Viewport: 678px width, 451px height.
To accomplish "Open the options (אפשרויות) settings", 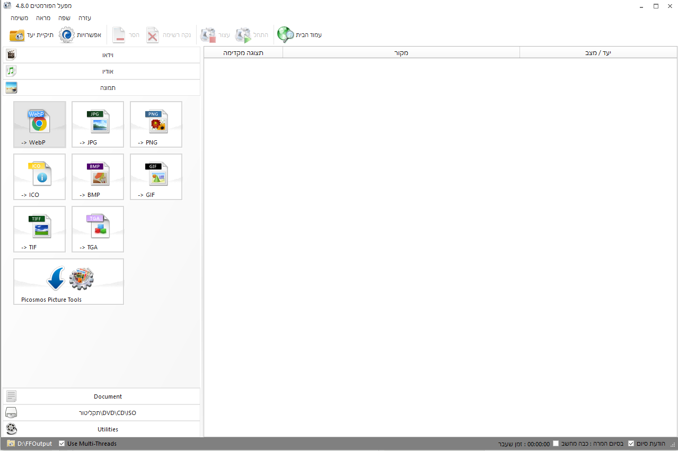I will [79, 35].
